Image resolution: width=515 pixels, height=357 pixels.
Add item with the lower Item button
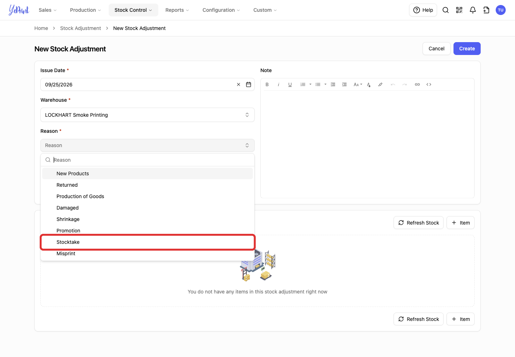(461, 319)
